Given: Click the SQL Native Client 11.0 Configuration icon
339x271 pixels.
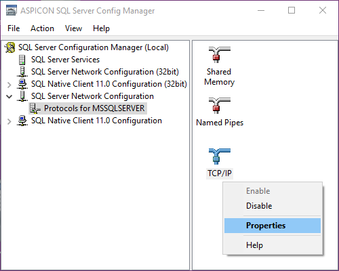Looking at the screenshot, I should pyautogui.click(x=22, y=121).
